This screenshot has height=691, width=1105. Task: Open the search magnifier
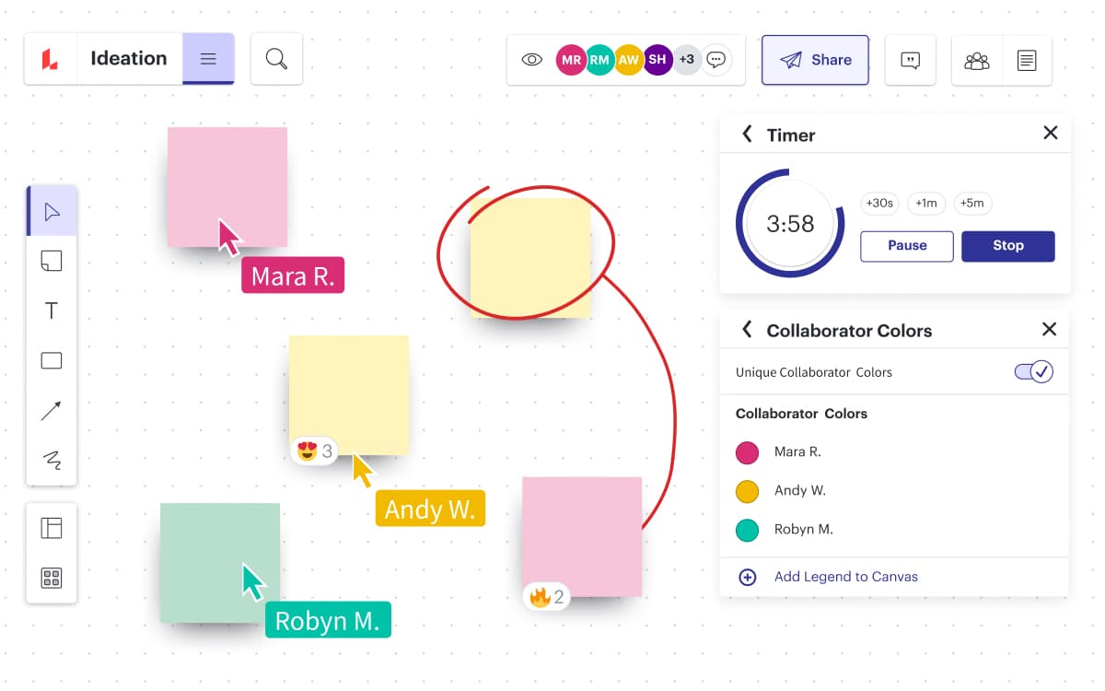[276, 59]
